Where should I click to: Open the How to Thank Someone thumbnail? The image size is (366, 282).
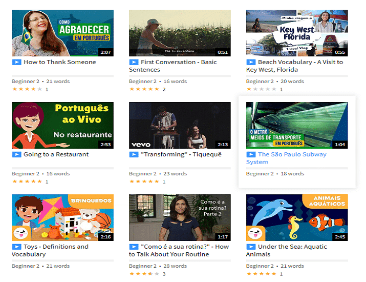pyautogui.click(x=62, y=33)
